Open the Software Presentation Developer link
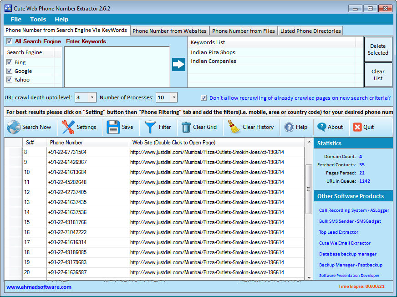The height and width of the screenshot is (297, 397). [x=349, y=276]
